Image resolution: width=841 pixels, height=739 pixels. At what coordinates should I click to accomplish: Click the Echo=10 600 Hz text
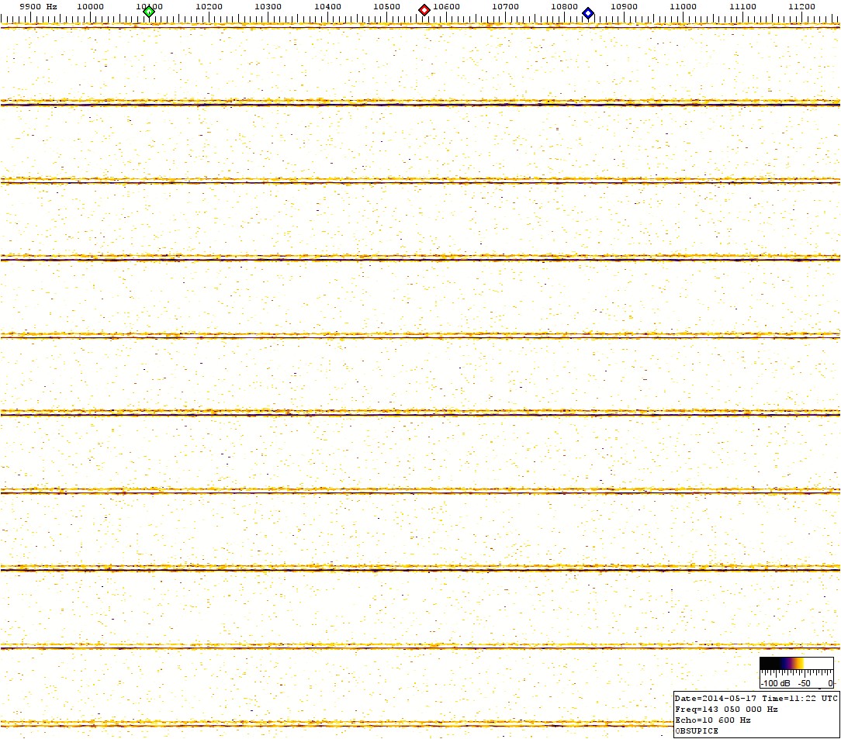click(x=713, y=720)
